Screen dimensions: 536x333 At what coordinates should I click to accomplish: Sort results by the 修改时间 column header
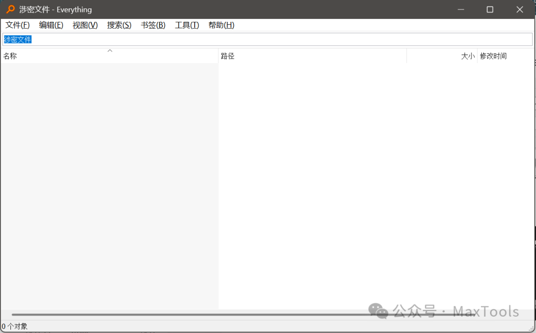505,56
